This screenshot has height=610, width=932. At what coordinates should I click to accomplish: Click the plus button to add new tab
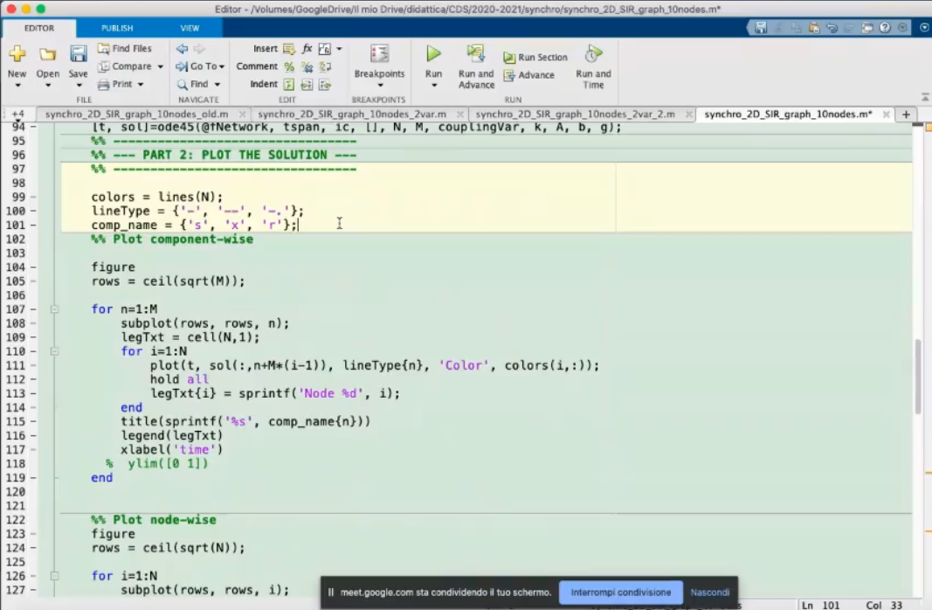click(x=906, y=114)
